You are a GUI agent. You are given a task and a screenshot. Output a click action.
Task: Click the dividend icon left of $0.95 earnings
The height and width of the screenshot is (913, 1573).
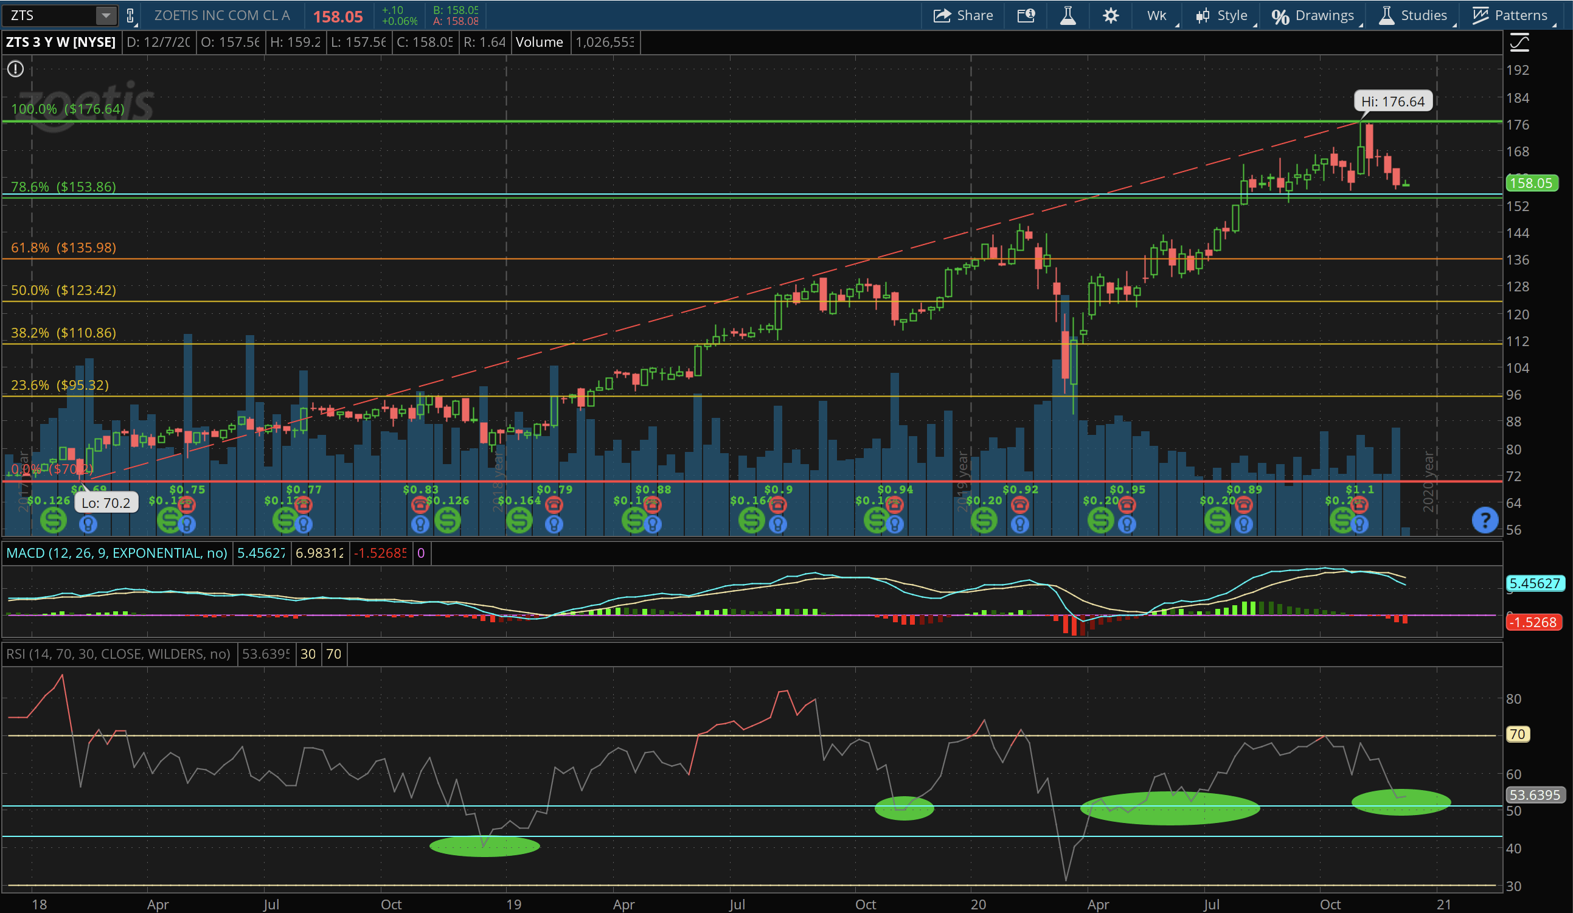pyautogui.click(x=1100, y=520)
